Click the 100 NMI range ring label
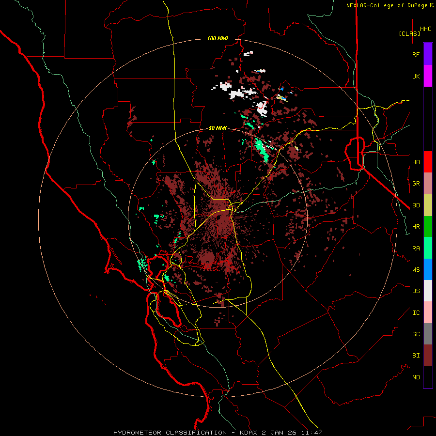This screenshot has width=436, height=436. click(x=218, y=38)
